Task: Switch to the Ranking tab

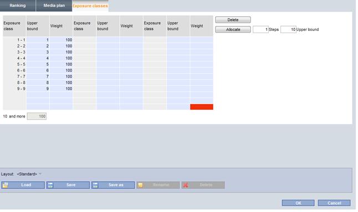Action: coord(18,6)
